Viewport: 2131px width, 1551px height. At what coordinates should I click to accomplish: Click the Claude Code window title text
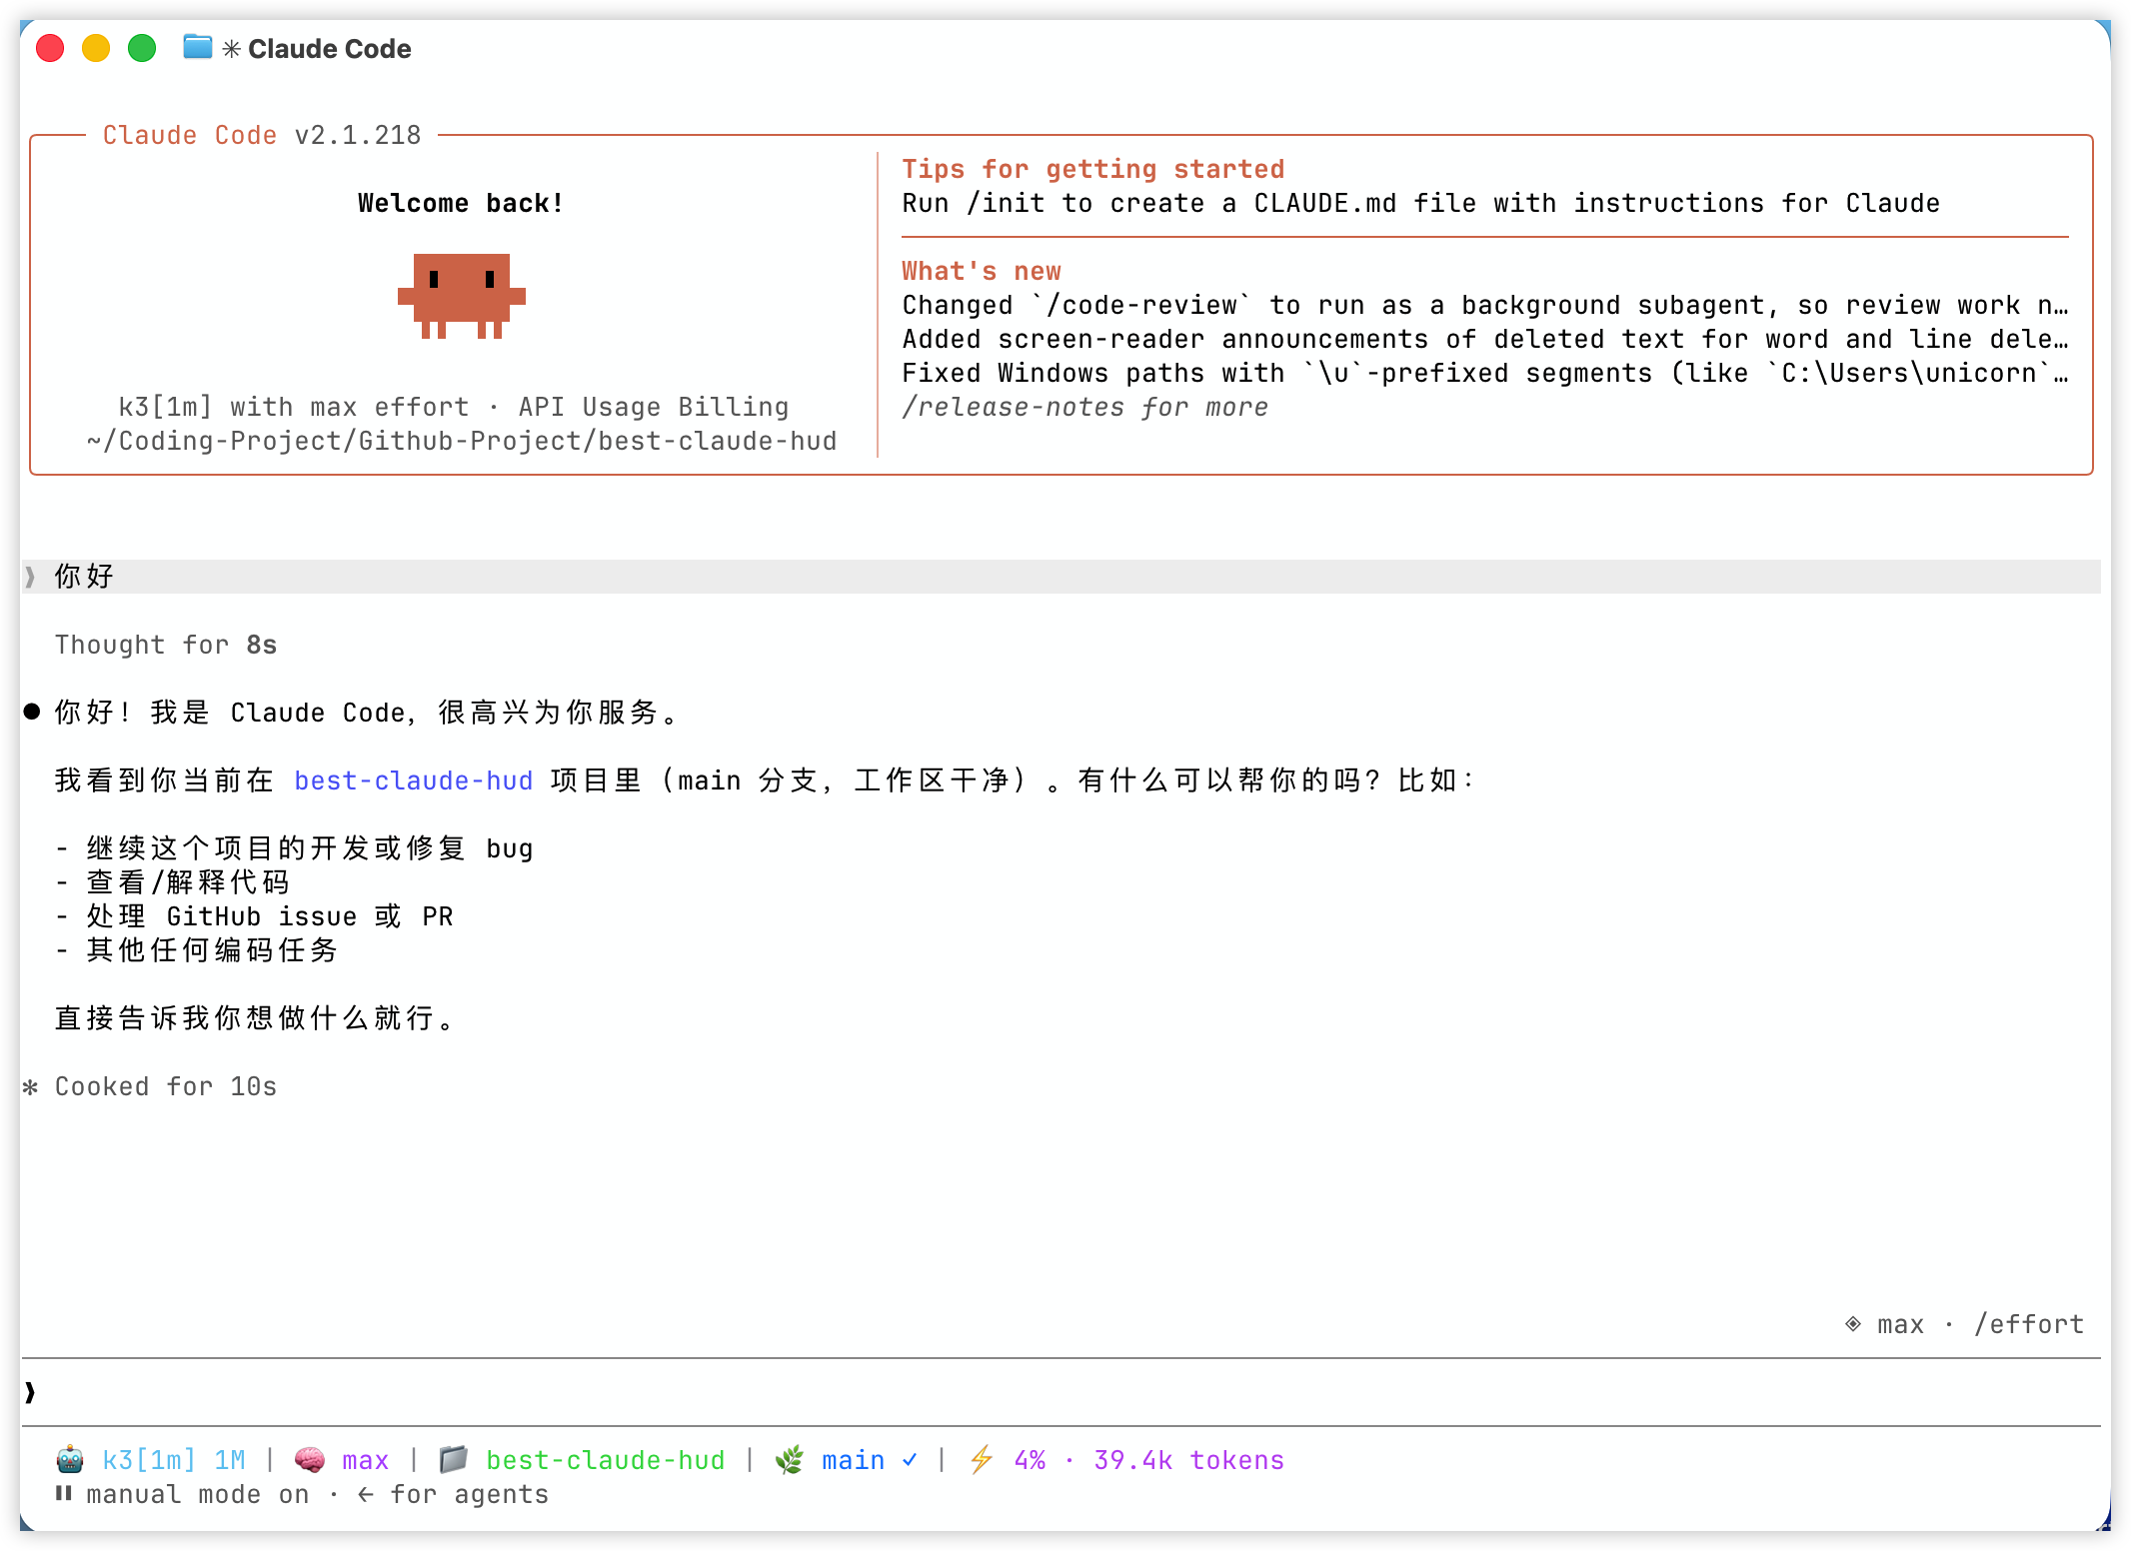330,49
